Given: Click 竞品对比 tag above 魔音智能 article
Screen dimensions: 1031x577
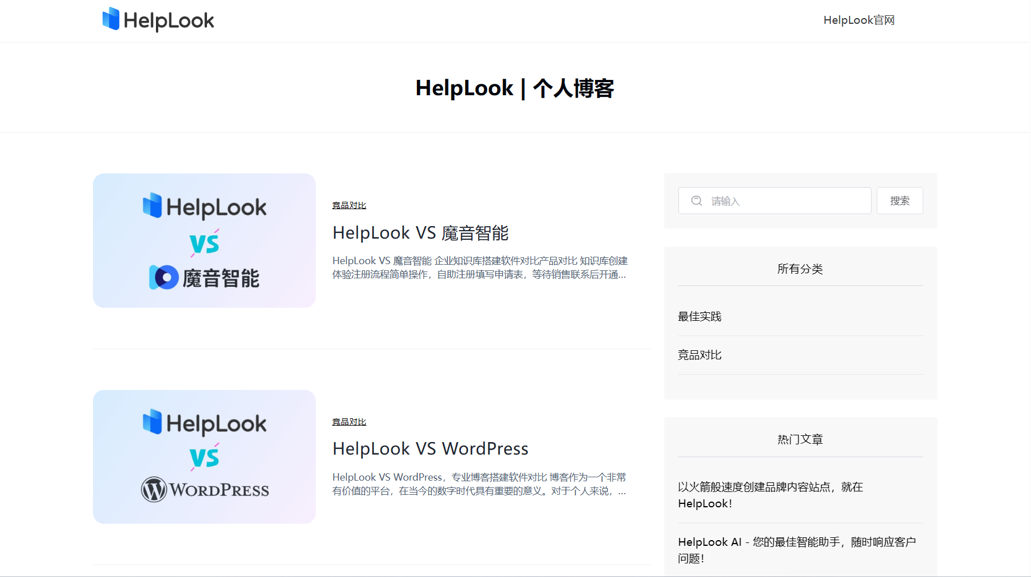Looking at the screenshot, I should [349, 205].
